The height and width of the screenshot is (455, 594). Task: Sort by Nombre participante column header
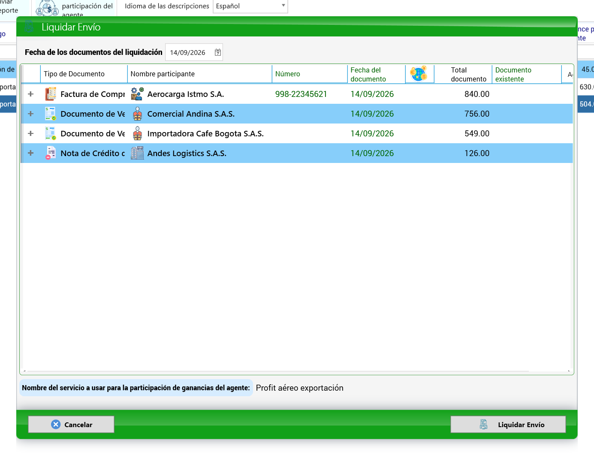(x=199, y=74)
